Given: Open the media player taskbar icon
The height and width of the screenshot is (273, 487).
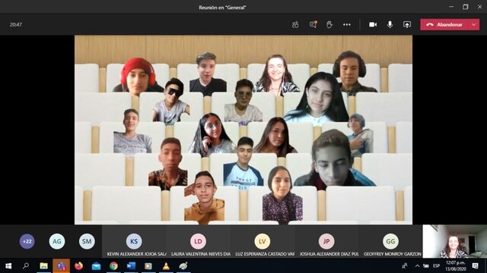Looking at the screenshot, I should [x=148, y=266].
